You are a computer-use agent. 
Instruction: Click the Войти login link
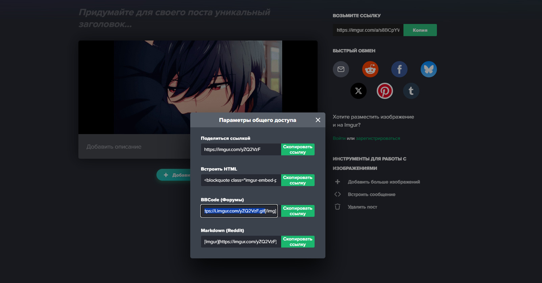coord(339,138)
